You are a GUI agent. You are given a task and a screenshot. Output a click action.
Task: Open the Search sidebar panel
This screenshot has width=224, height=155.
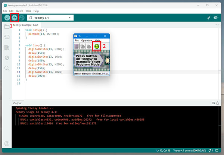click(x=7, y=68)
